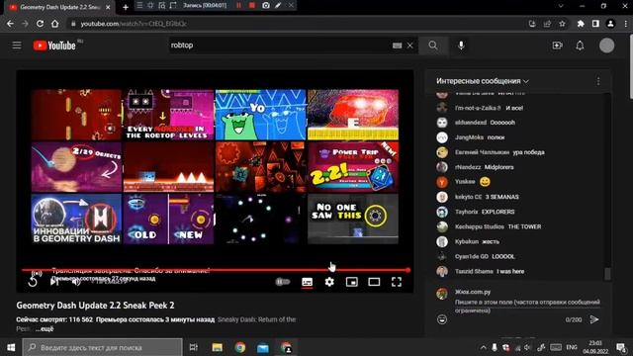Start voice search with the microphone

[461, 45]
